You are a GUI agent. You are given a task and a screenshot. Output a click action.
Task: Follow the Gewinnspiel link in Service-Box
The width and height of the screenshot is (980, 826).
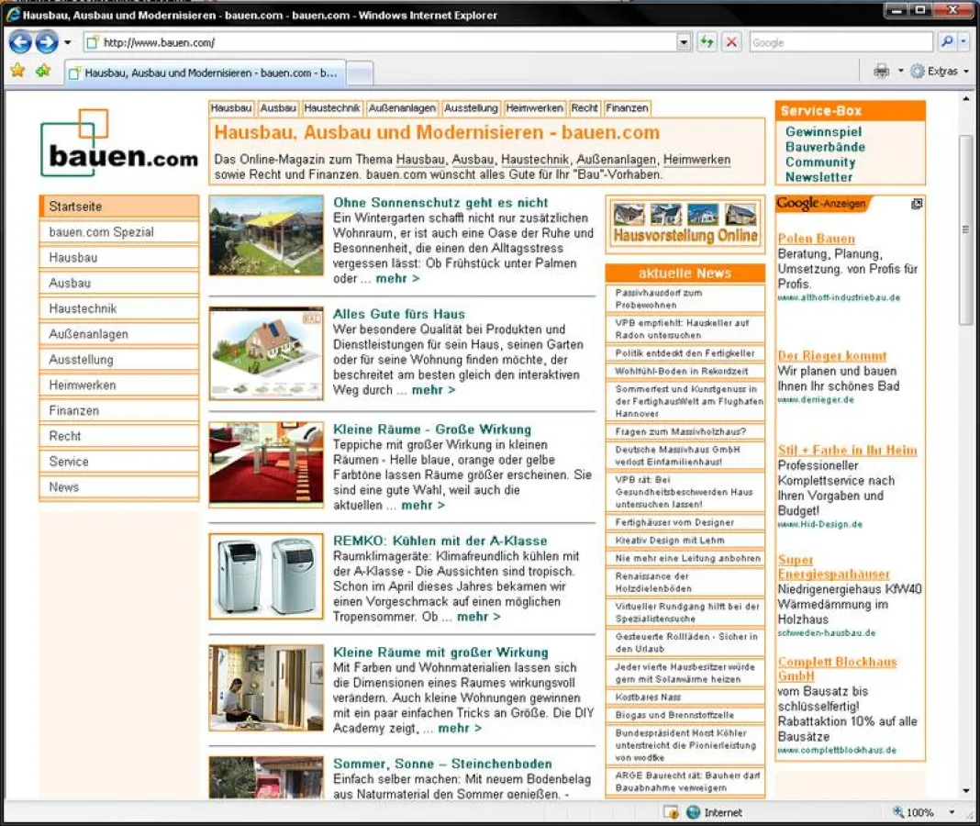coord(823,132)
